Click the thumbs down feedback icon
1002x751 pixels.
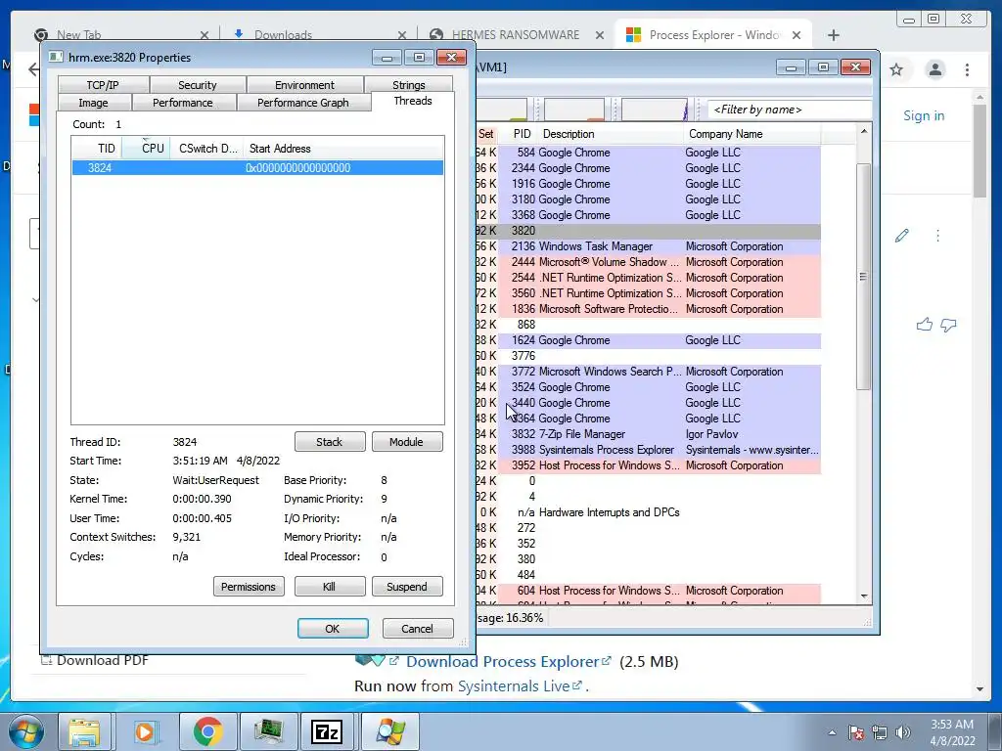(949, 325)
